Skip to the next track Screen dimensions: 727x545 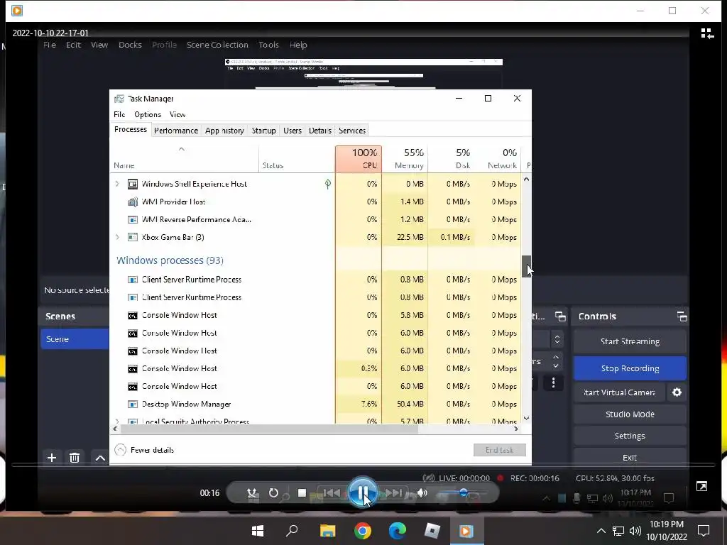pos(393,492)
